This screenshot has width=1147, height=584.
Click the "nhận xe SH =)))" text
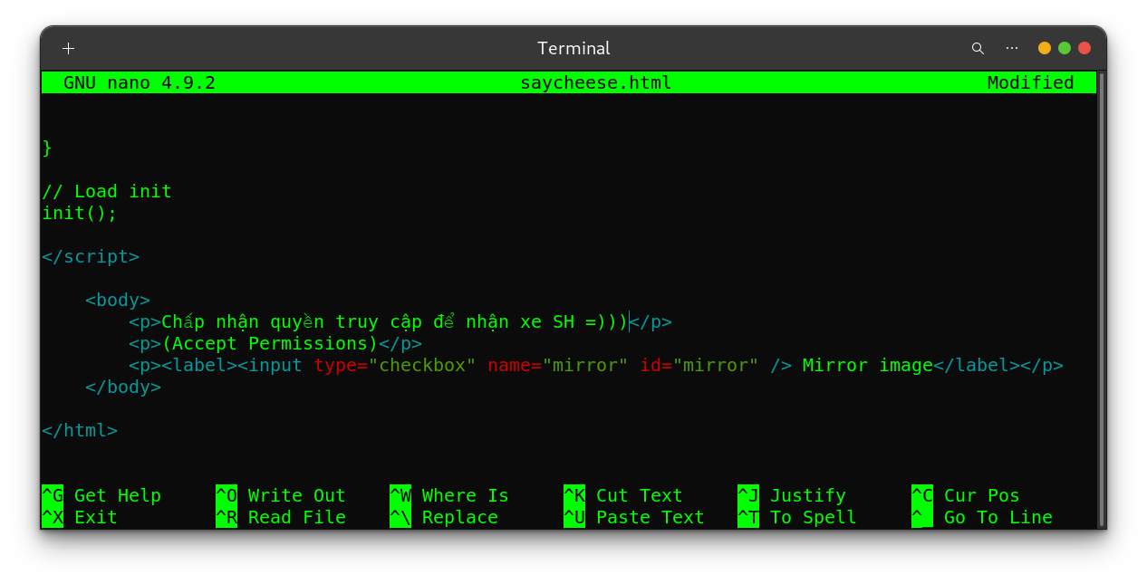pos(547,321)
